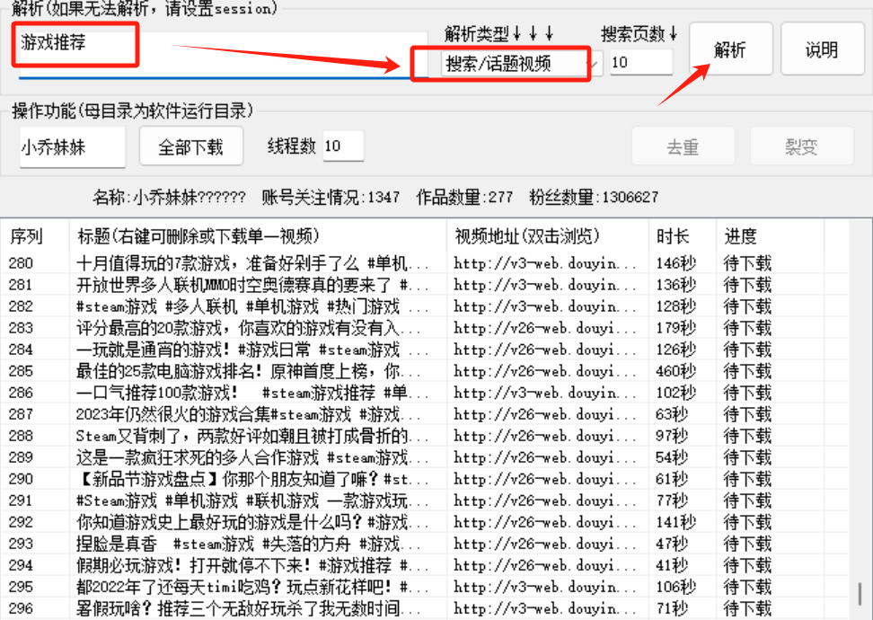Click the 裂变 button
Screen dimensions: 873x620
(801, 146)
